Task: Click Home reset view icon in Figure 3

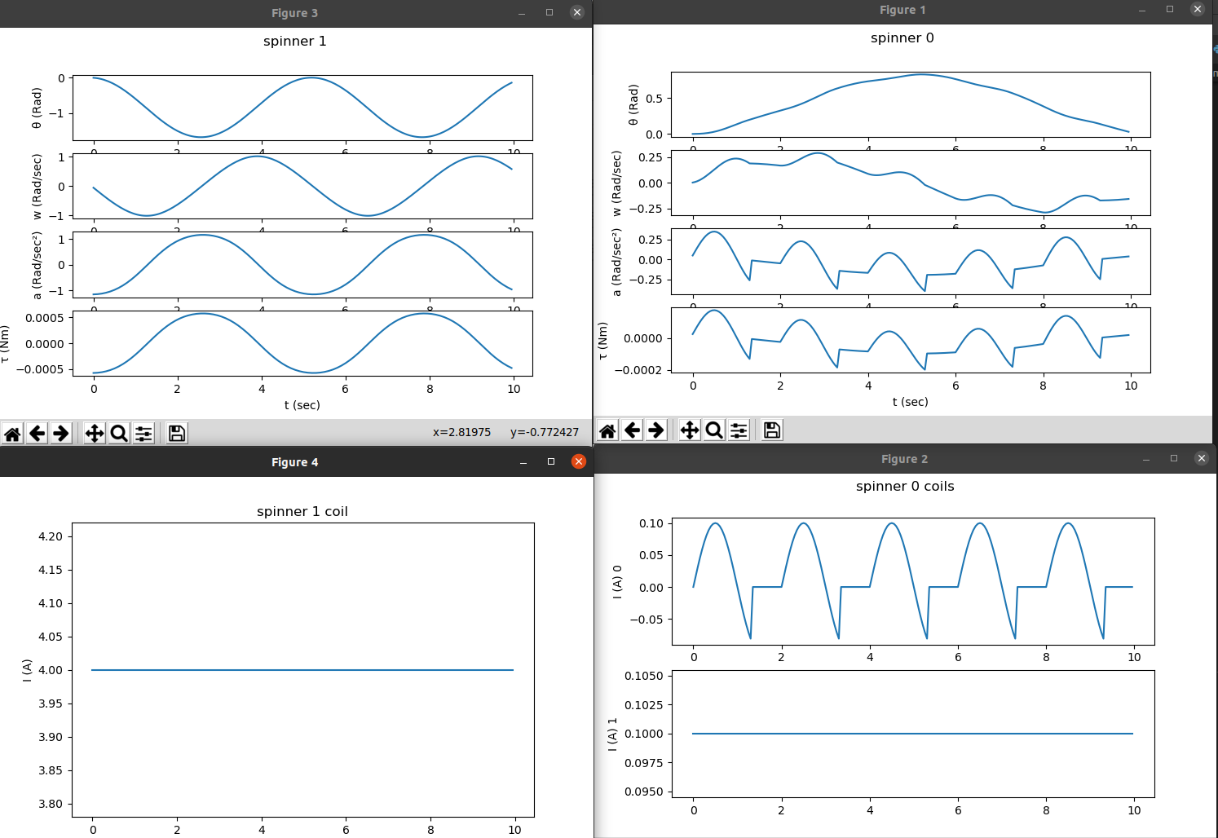Action: (x=12, y=433)
